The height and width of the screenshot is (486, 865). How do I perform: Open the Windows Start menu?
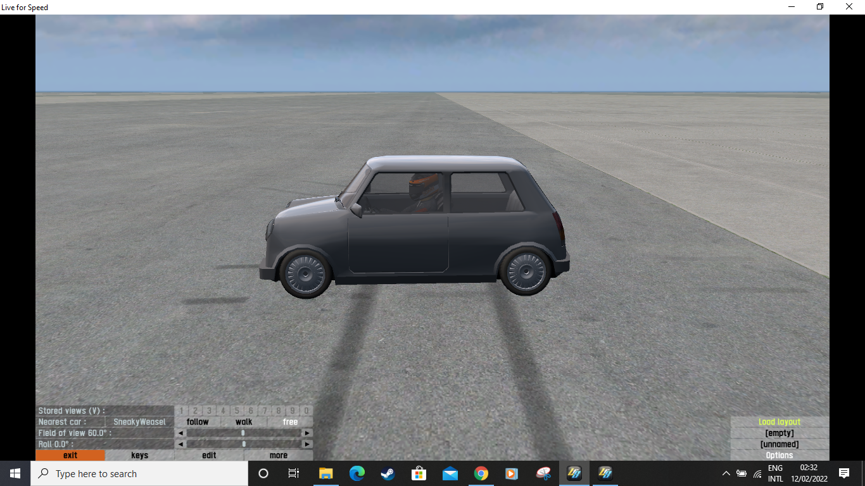tap(15, 473)
